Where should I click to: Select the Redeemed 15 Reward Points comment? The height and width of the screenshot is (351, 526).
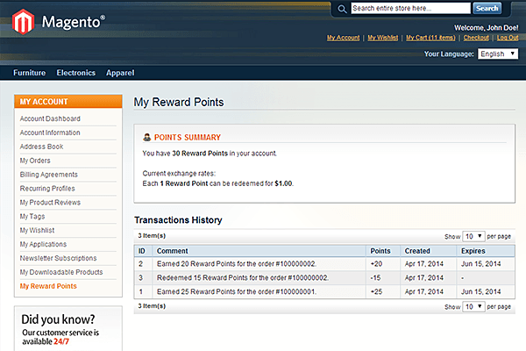tap(243, 278)
